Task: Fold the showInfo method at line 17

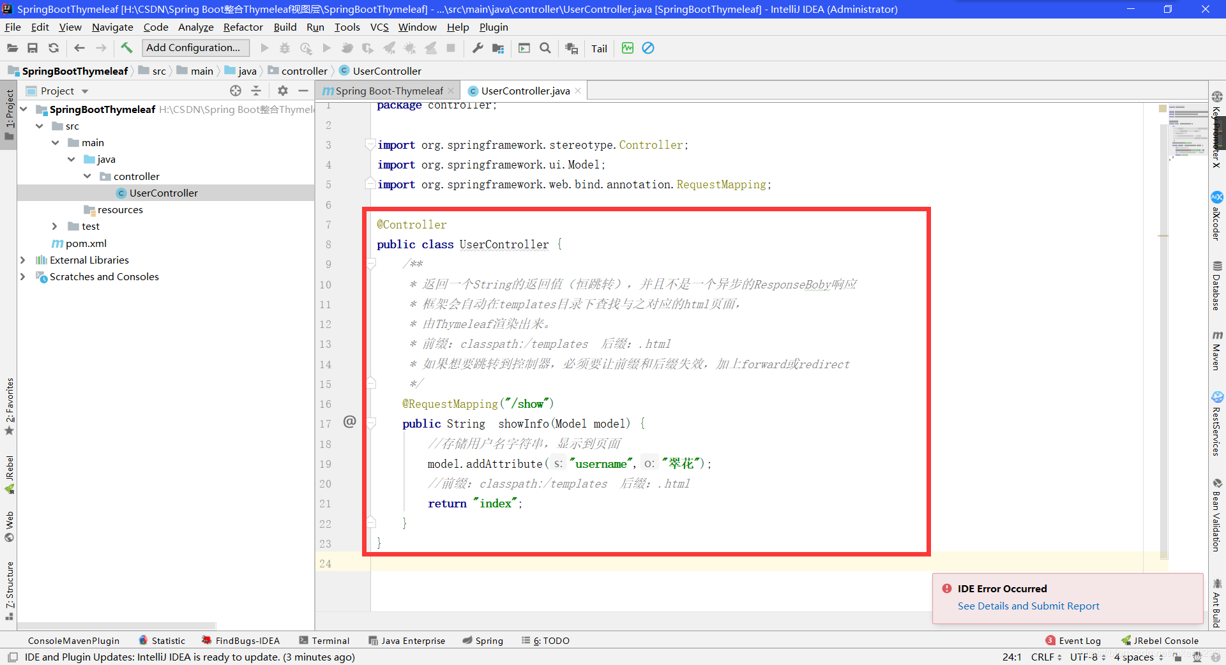Action: (371, 423)
